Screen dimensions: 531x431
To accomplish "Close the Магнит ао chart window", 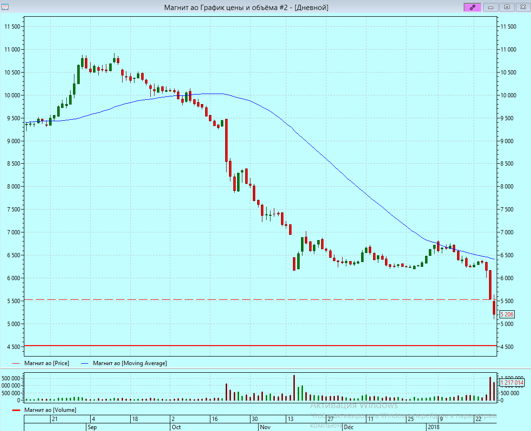I will coord(523,7).
